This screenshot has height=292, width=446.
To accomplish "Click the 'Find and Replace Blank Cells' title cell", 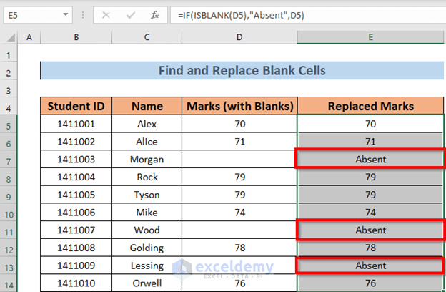I will pyautogui.click(x=242, y=71).
